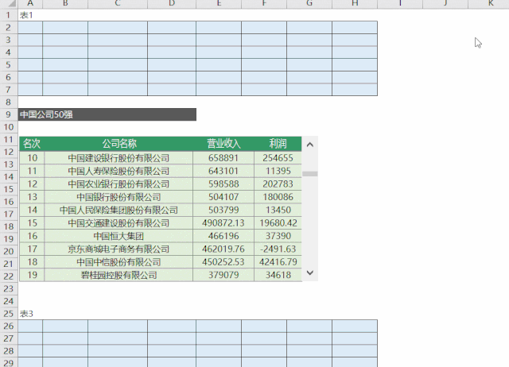Image resolution: width=509 pixels, height=367 pixels.
Task: Click revenue value 450252.53
Action: 223,261
